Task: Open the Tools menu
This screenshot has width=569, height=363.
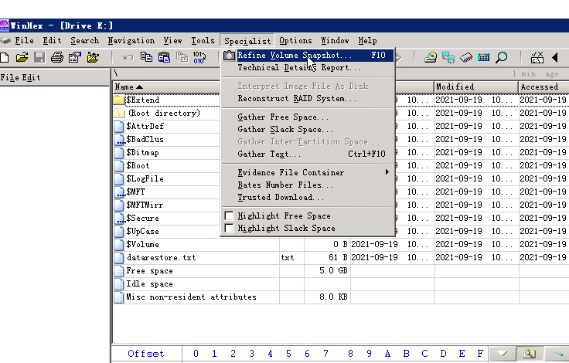Action: point(203,41)
